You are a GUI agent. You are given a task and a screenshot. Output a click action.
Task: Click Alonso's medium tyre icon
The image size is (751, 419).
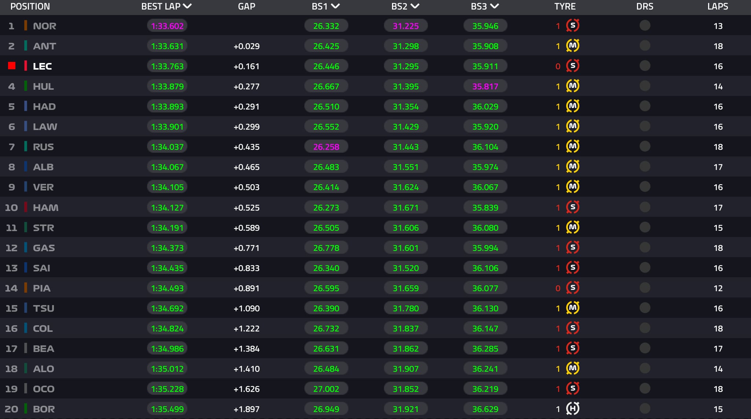point(572,368)
